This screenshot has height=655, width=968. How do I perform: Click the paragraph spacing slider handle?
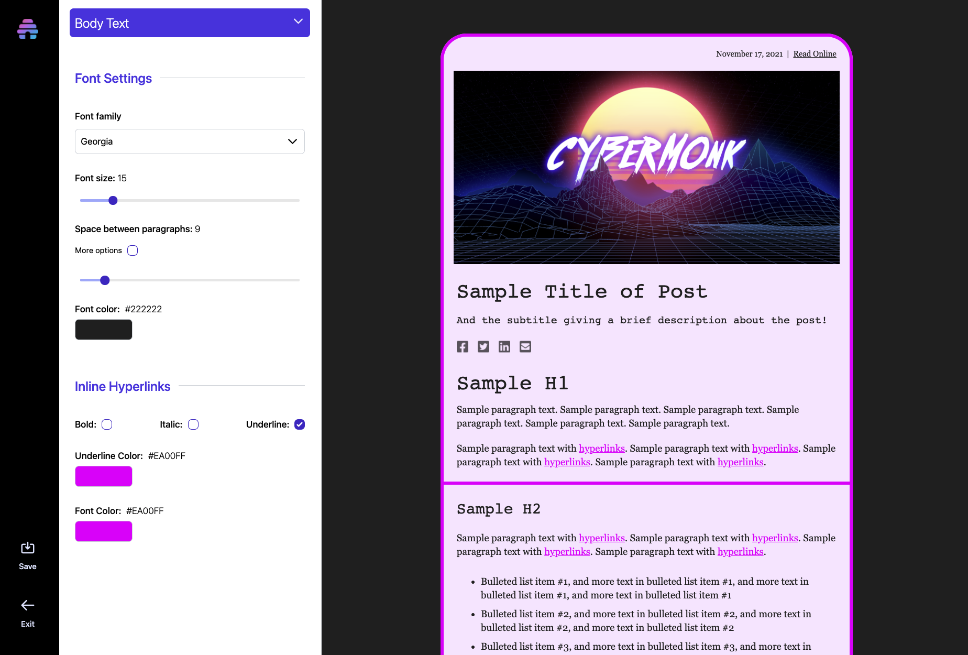click(x=105, y=280)
